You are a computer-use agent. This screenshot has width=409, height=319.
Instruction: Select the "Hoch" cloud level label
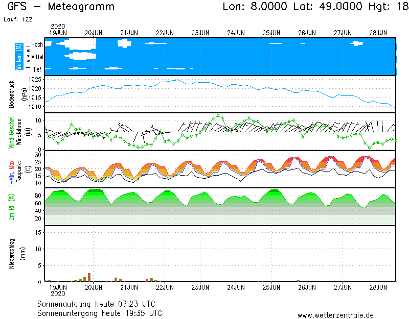coord(37,45)
